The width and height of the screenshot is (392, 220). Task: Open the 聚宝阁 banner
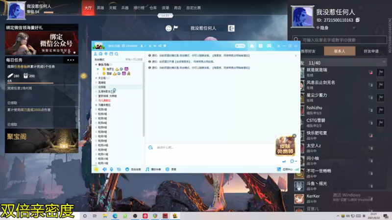tap(42, 141)
